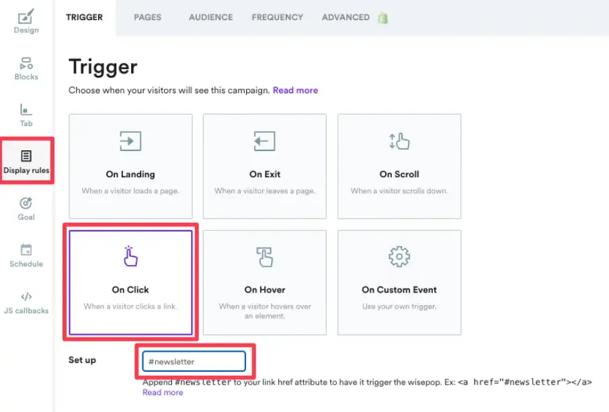
Task: Open the Schedule sidebar section
Action: (x=26, y=256)
